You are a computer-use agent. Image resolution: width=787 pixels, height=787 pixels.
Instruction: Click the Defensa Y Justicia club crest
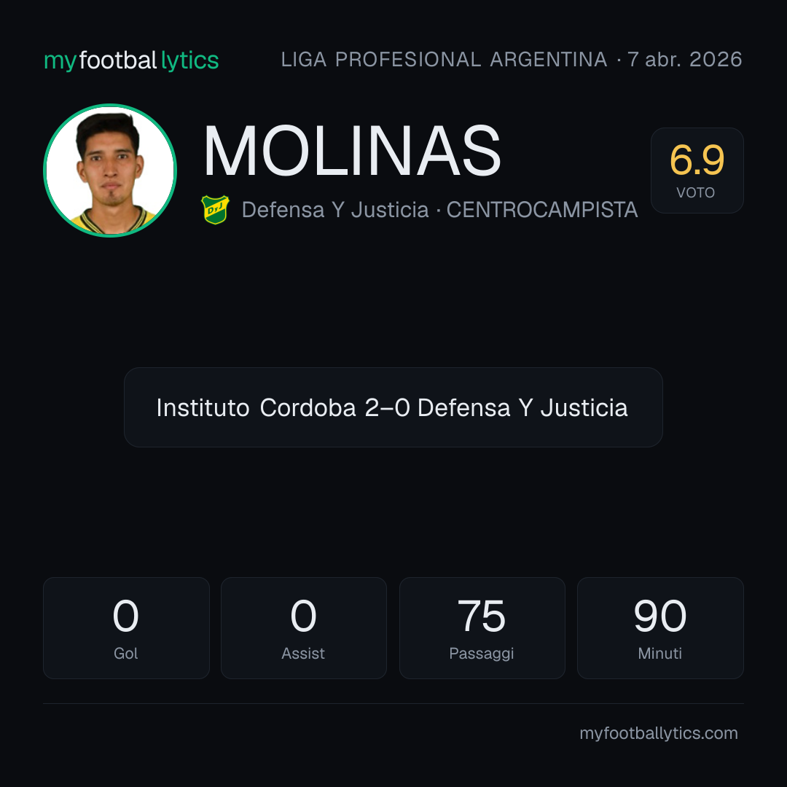coord(215,210)
